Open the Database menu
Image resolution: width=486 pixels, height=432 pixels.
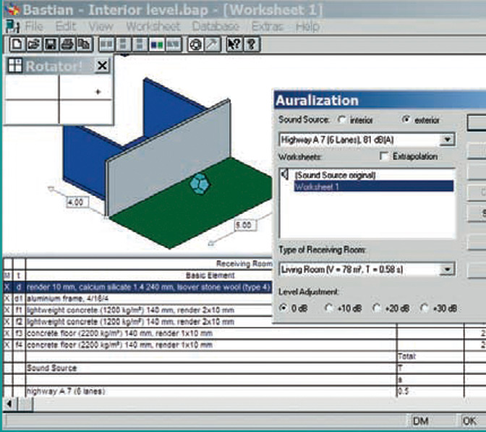point(215,26)
